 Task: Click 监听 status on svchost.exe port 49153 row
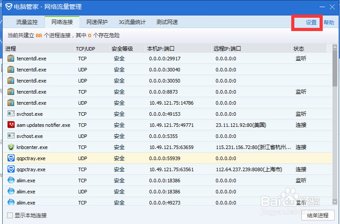pyautogui.click(x=301, y=114)
